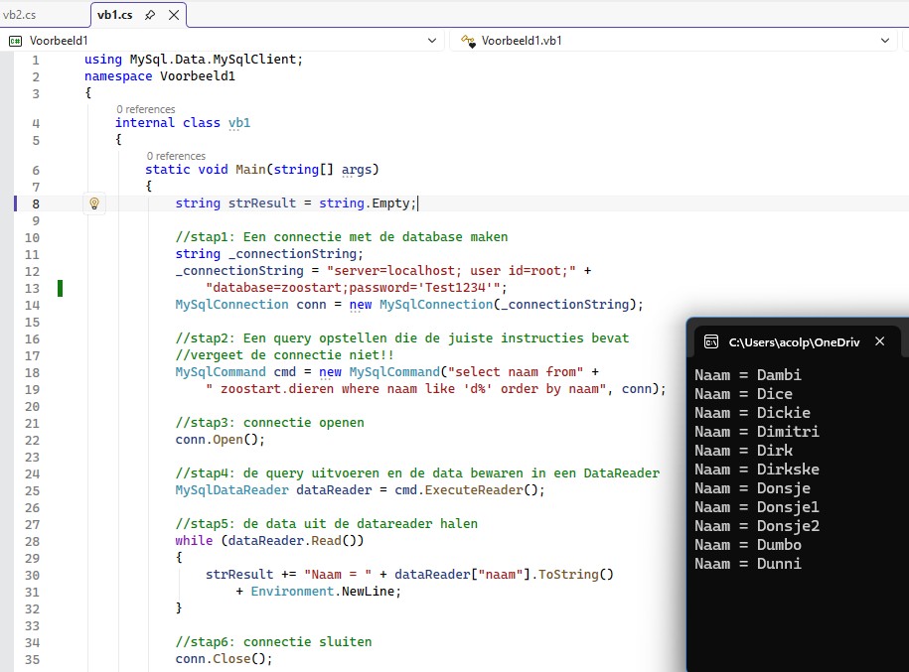The image size is (909, 672).
Task: Click 'MySqlCommand' type at start of line 18
Action: point(221,372)
